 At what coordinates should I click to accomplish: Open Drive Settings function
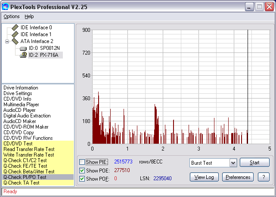pos(18,93)
